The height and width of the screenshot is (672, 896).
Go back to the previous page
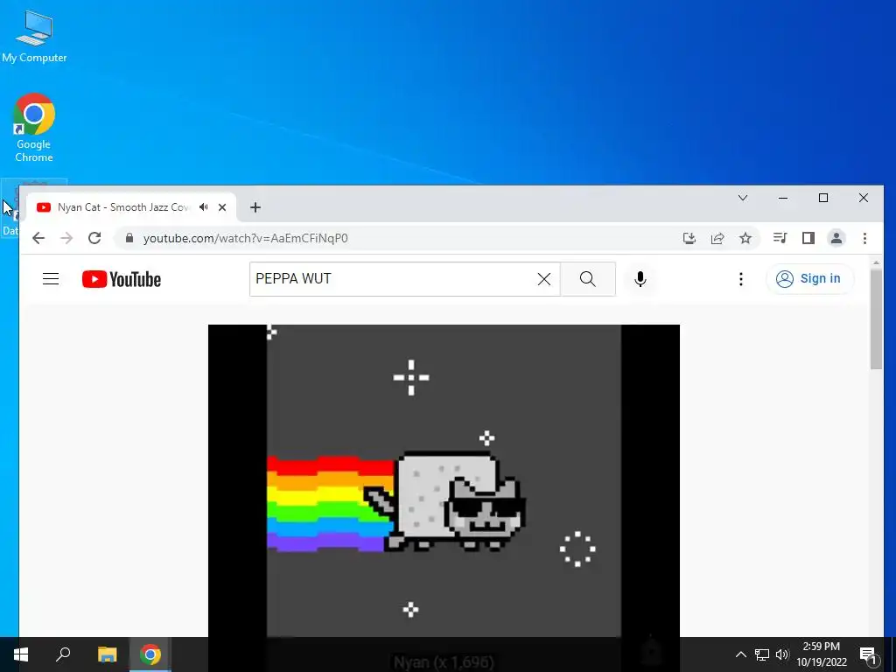(38, 238)
